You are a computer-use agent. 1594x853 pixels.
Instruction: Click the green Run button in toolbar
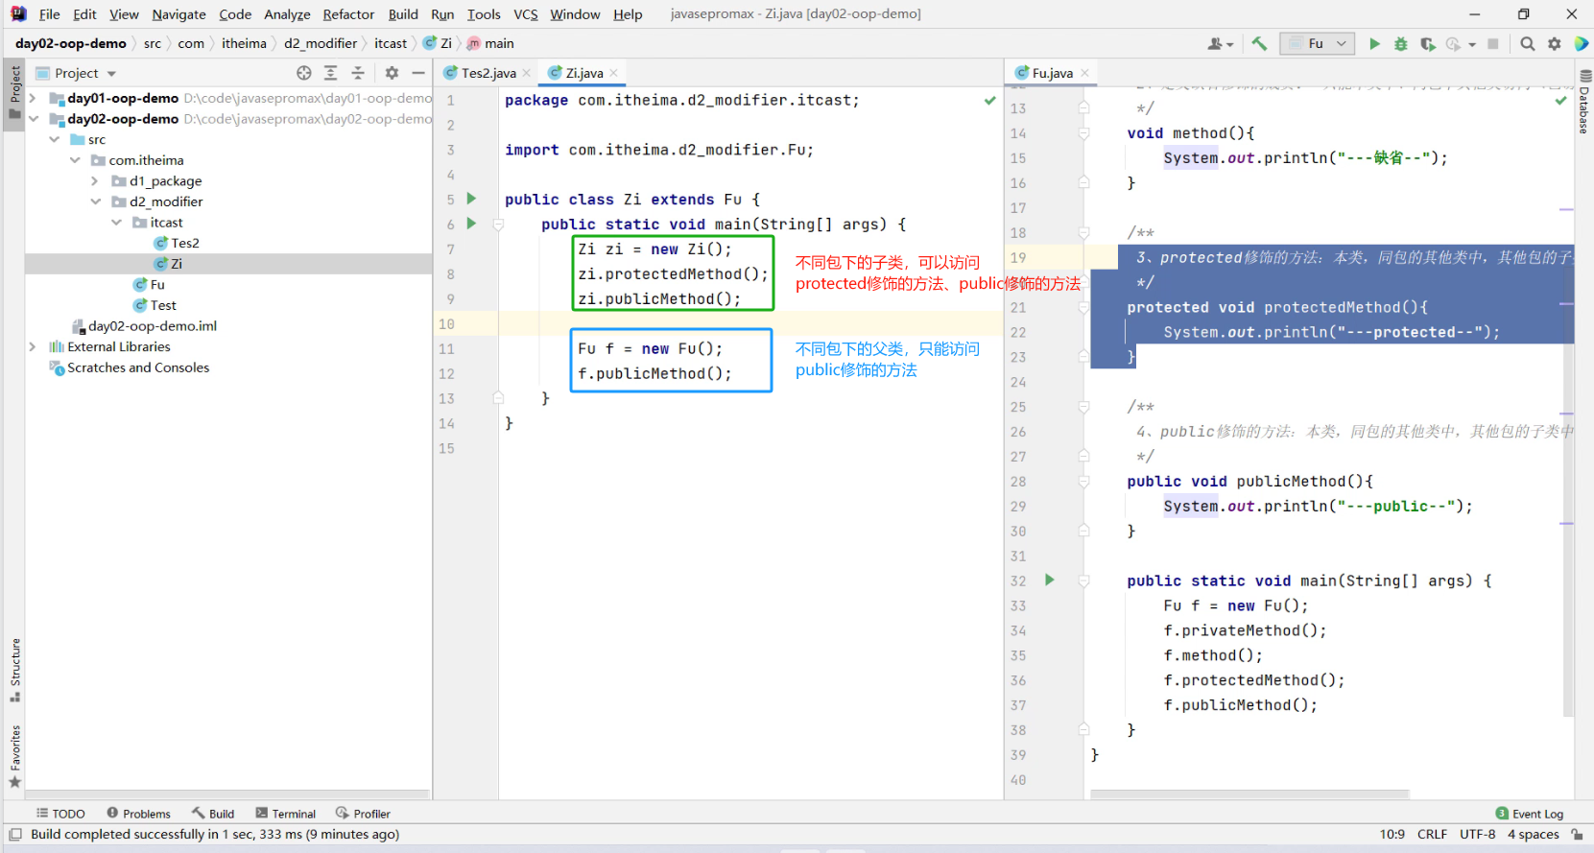[x=1374, y=44]
